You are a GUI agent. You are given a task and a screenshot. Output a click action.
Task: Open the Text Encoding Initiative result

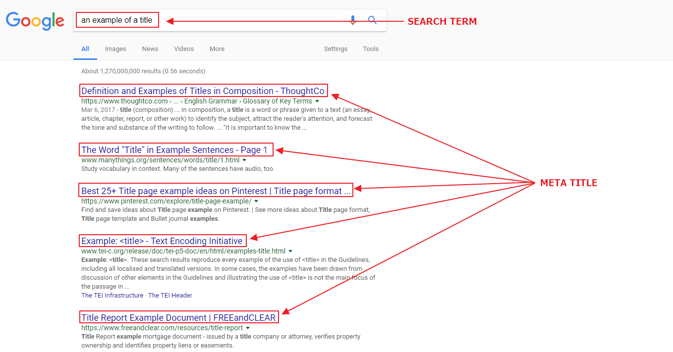click(x=162, y=241)
